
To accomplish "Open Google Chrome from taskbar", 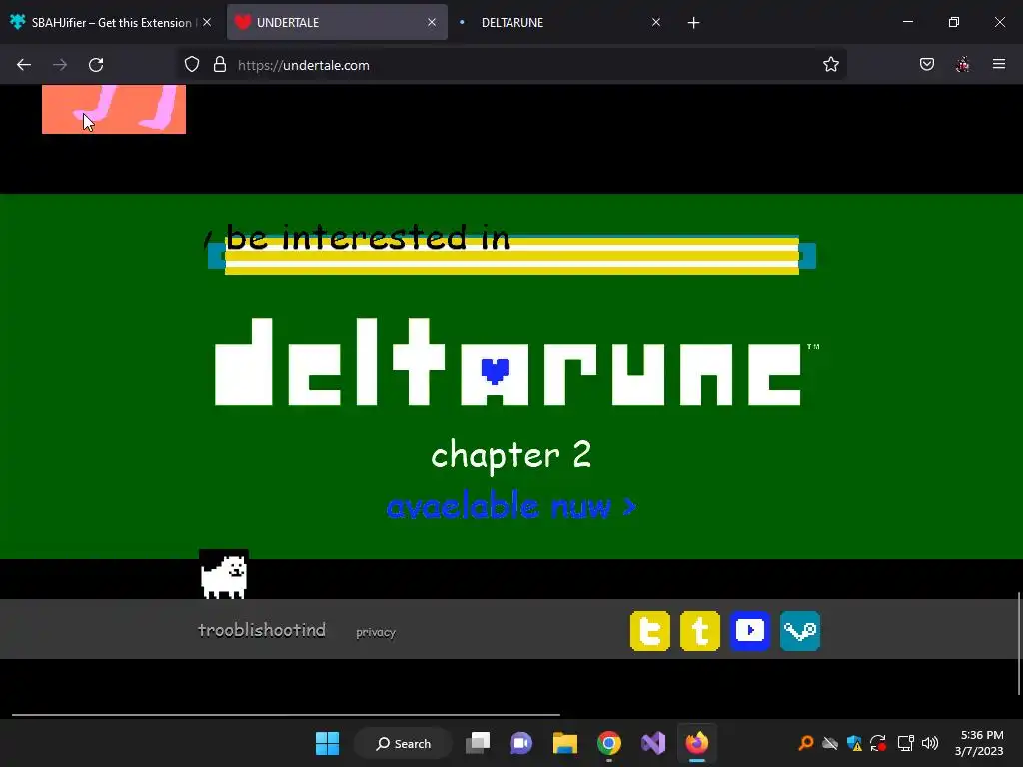I will point(608,743).
